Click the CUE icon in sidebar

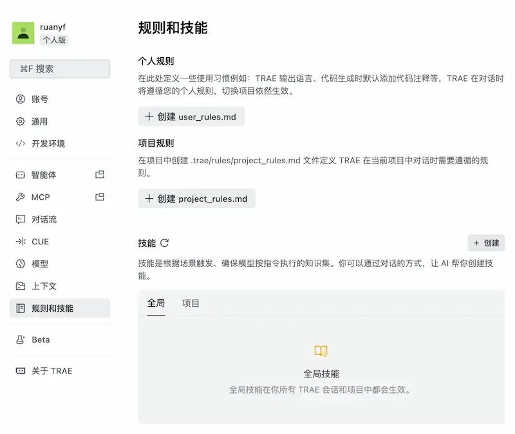21,242
